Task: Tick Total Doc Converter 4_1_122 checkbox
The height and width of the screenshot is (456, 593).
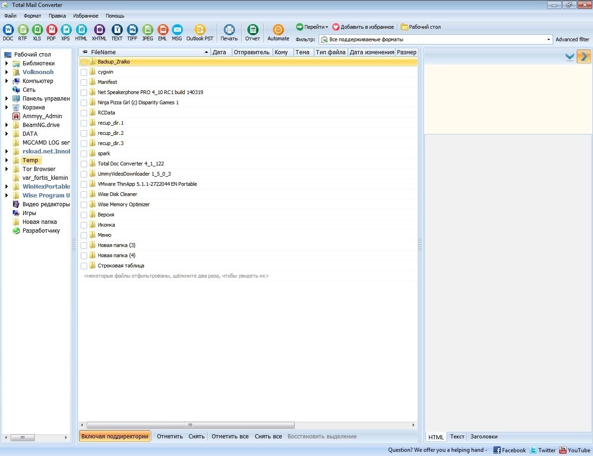Action: [x=84, y=164]
